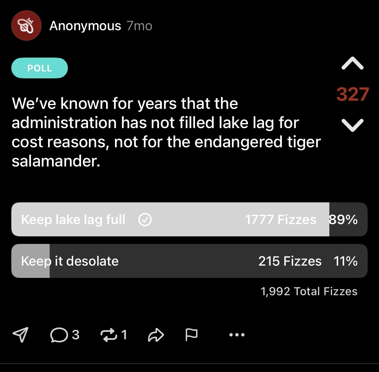The image size is (379, 372).
Task: Select the 'Keep lake lag full' option
Action: click(x=73, y=219)
